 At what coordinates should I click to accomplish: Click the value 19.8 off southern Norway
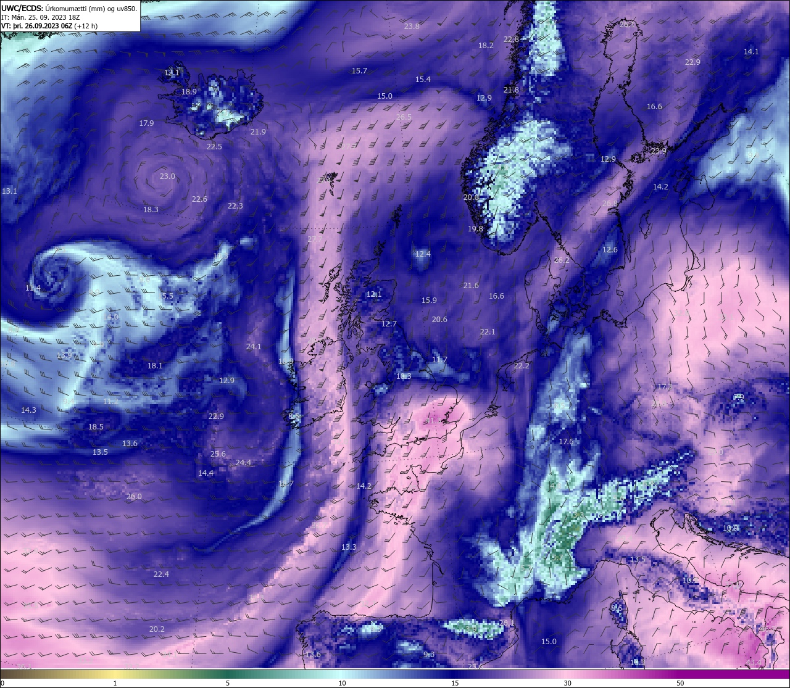[475, 228]
